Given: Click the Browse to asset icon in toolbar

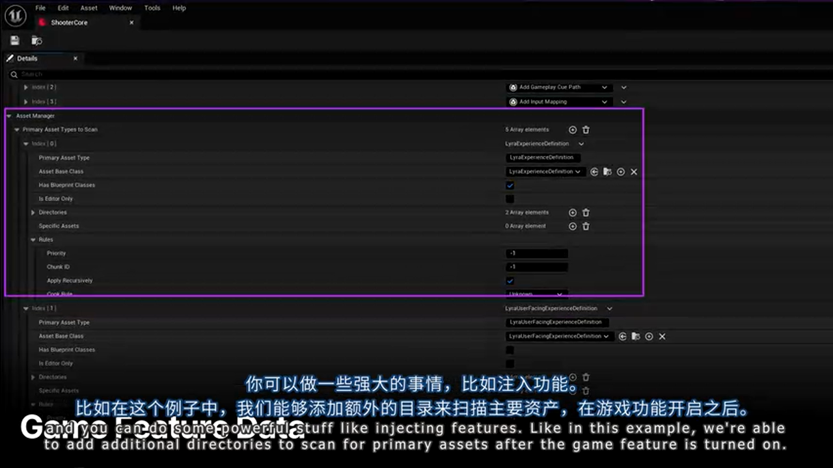Looking at the screenshot, I should pyautogui.click(x=37, y=41).
